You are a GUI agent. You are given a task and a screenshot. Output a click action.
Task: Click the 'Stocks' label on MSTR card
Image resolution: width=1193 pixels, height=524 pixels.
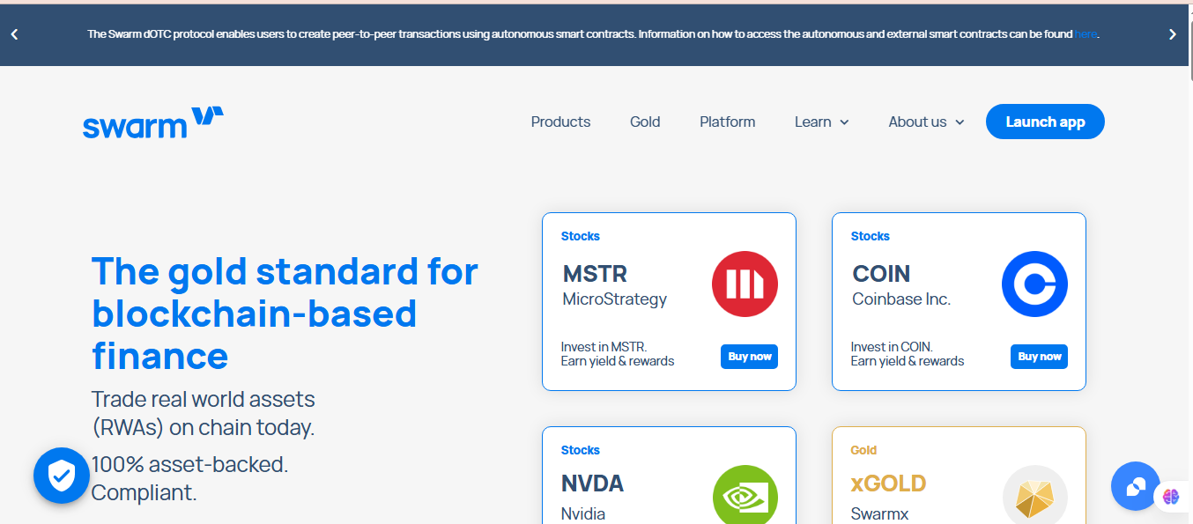[580, 236]
